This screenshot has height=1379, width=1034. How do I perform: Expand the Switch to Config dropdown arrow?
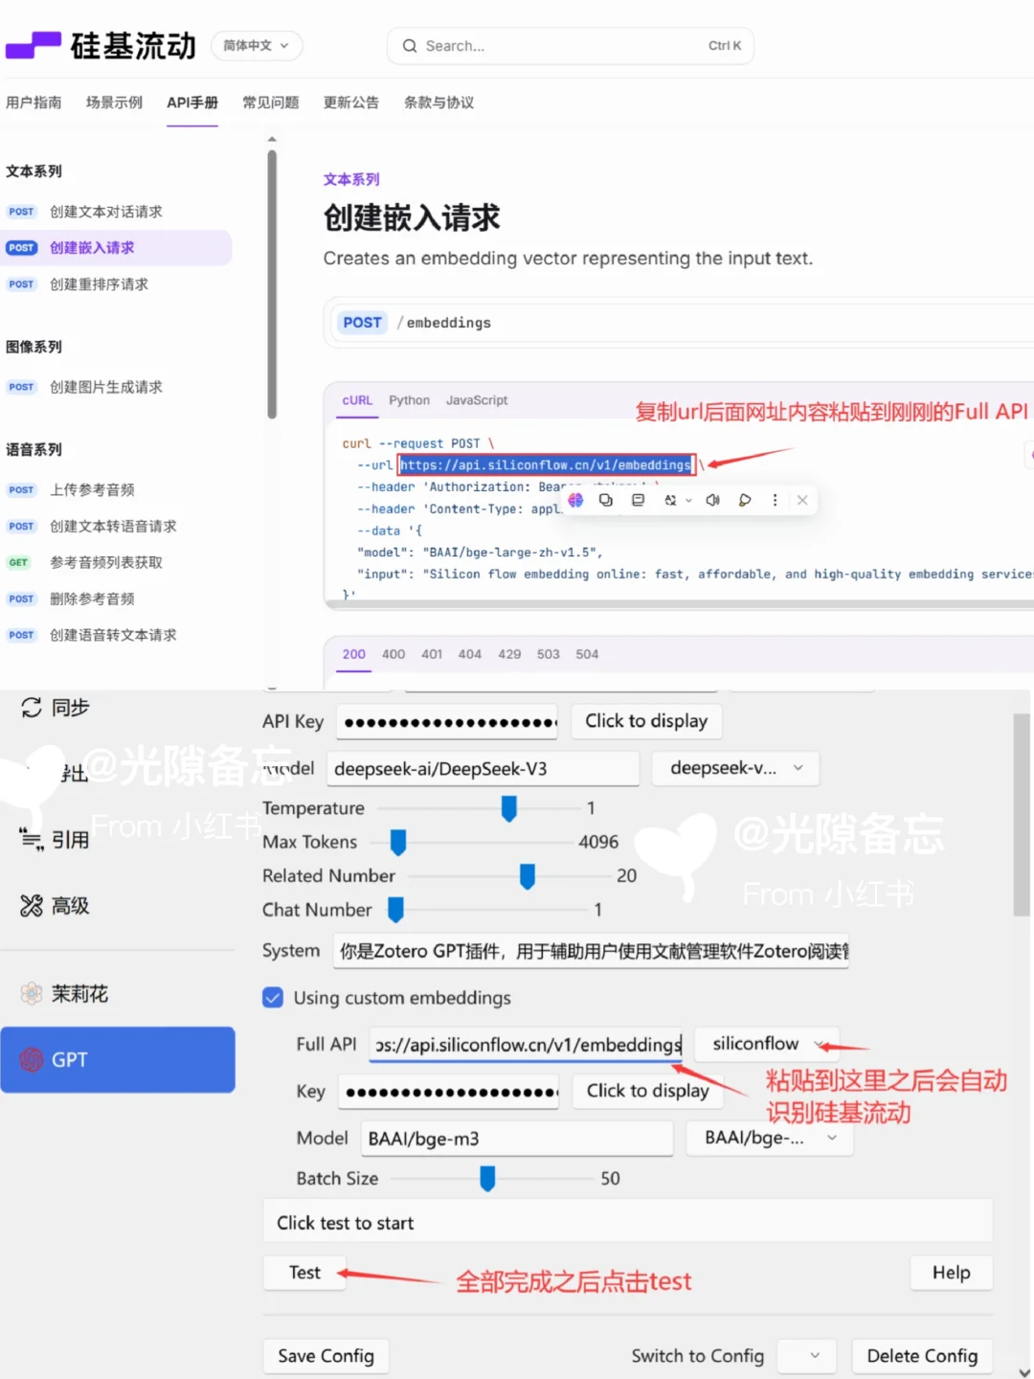[x=807, y=1356]
